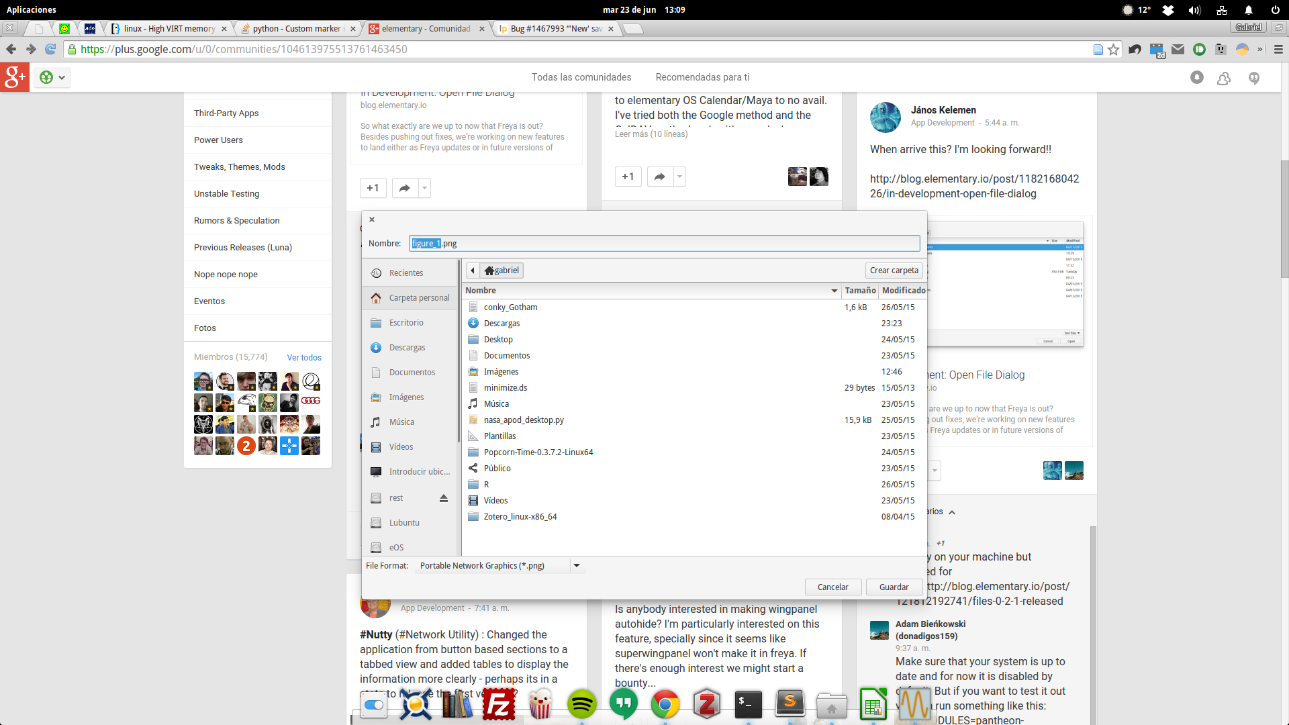The width and height of the screenshot is (1289, 725).
Task: Select Descargas in the dialog sidebar
Action: pos(411,348)
